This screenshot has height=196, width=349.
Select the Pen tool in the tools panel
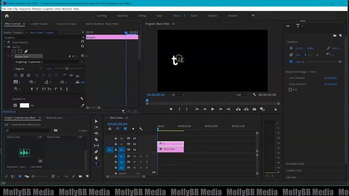click(96, 152)
